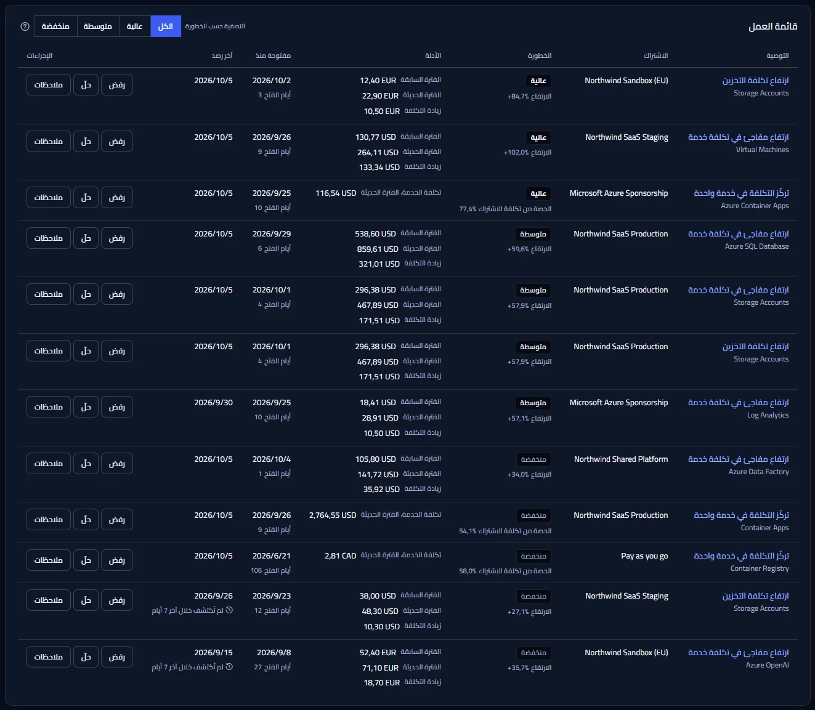Open the Virtual Machines sudden cost spike link
The width and height of the screenshot is (815, 710).
738,137
